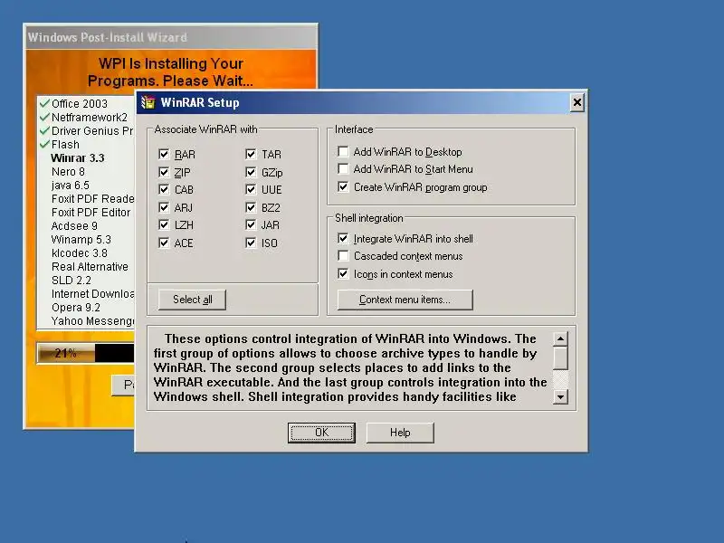The image size is (724, 543).
Task: Click the green checkmark beside Driver Genius
Action: click(44, 130)
